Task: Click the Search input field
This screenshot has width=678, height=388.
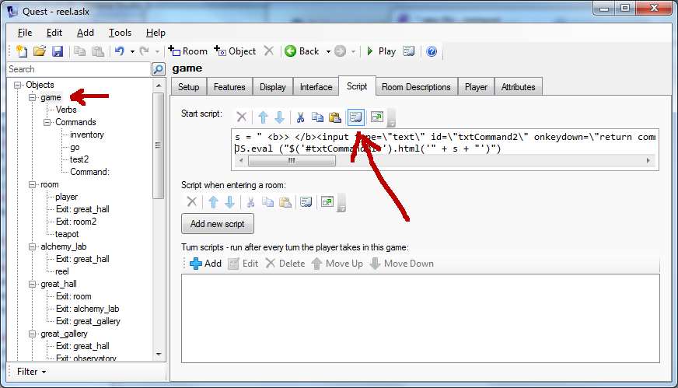Action: [x=78, y=69]
